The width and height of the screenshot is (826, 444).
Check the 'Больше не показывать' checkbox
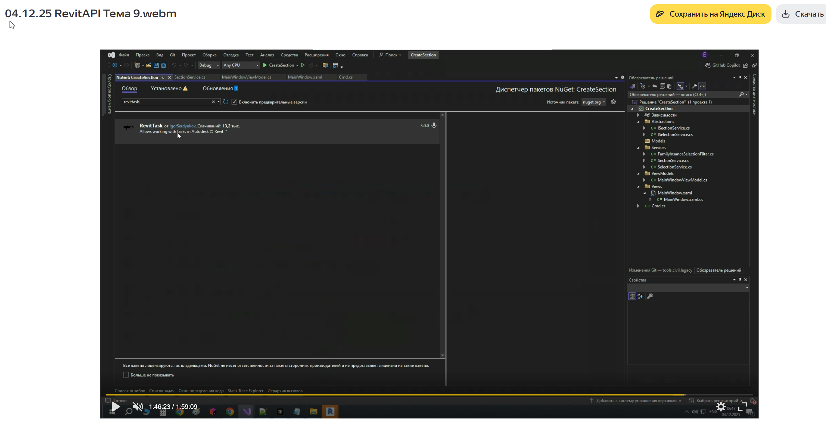pos(126,375)
